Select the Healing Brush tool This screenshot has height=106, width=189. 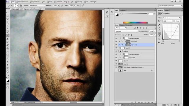(x=8, y=32)
